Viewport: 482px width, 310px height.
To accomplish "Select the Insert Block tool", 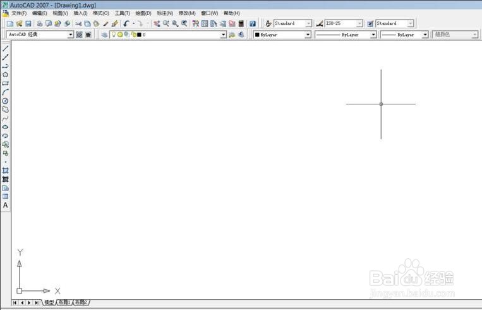I will (5, 144).
